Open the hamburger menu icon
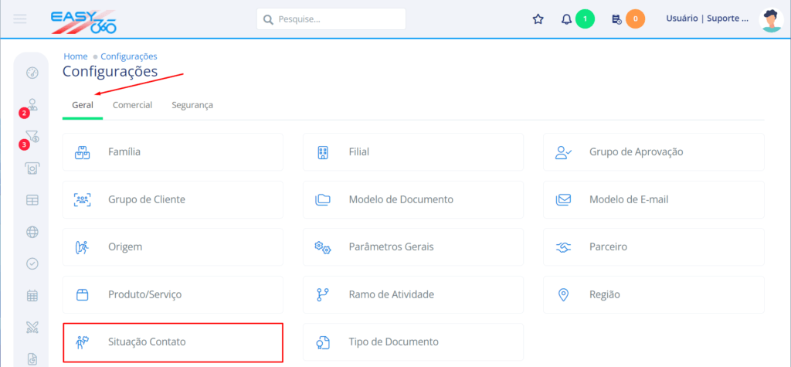Image resolution: width=791 pixels, height=367 pixels. [20, 19]
